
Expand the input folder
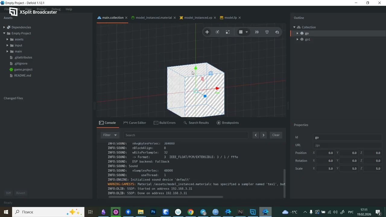click(x=8, y=45)
